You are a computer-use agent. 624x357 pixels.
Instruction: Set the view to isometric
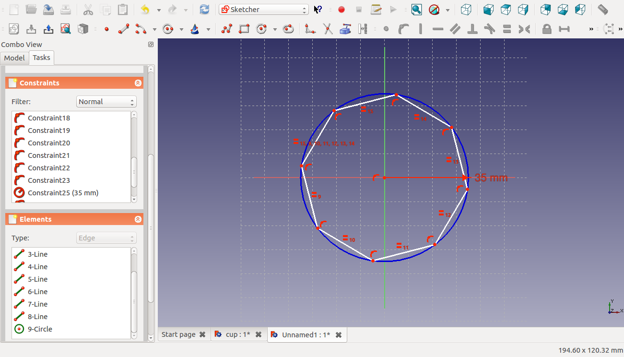coord(466,9)
